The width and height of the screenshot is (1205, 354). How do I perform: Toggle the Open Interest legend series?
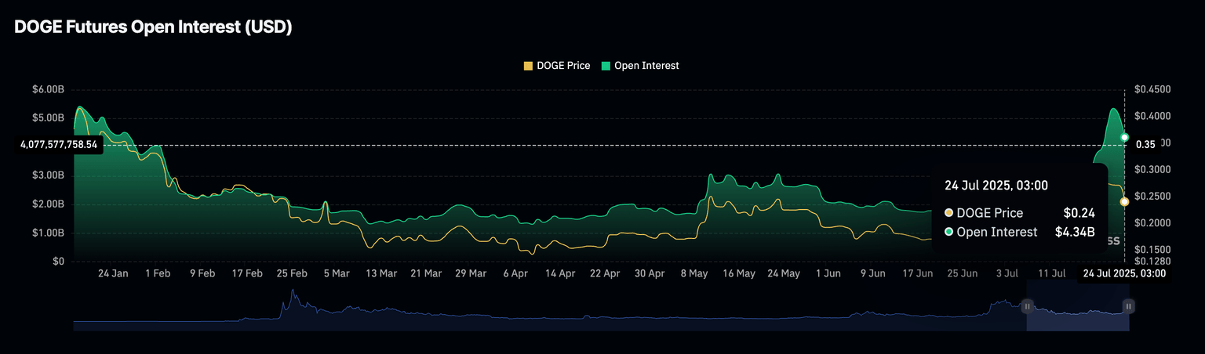tap(646, 66)
